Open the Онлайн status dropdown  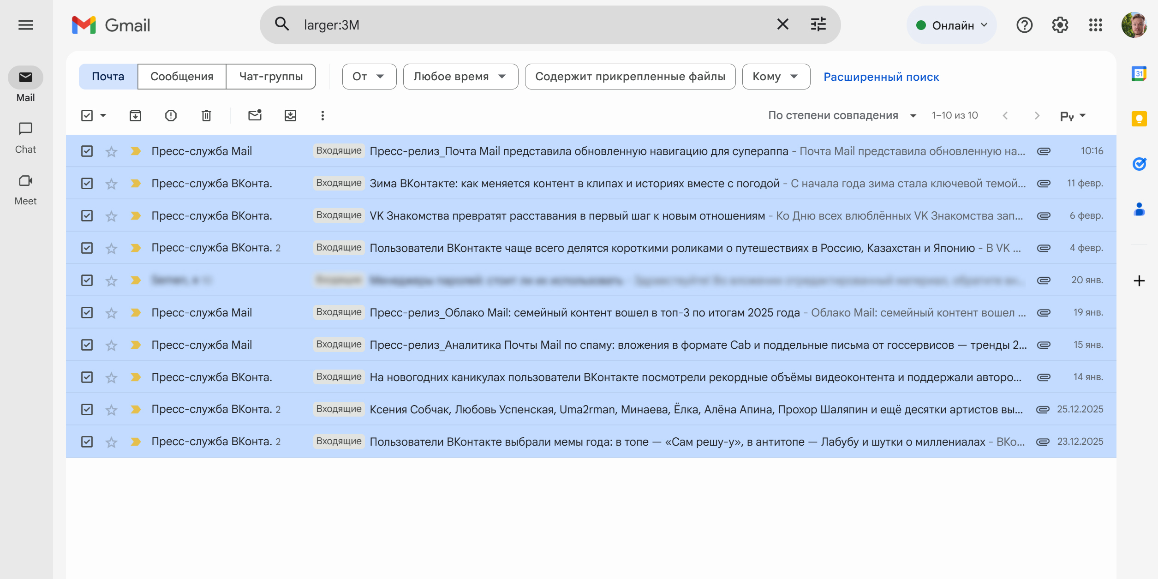[951, 25]
